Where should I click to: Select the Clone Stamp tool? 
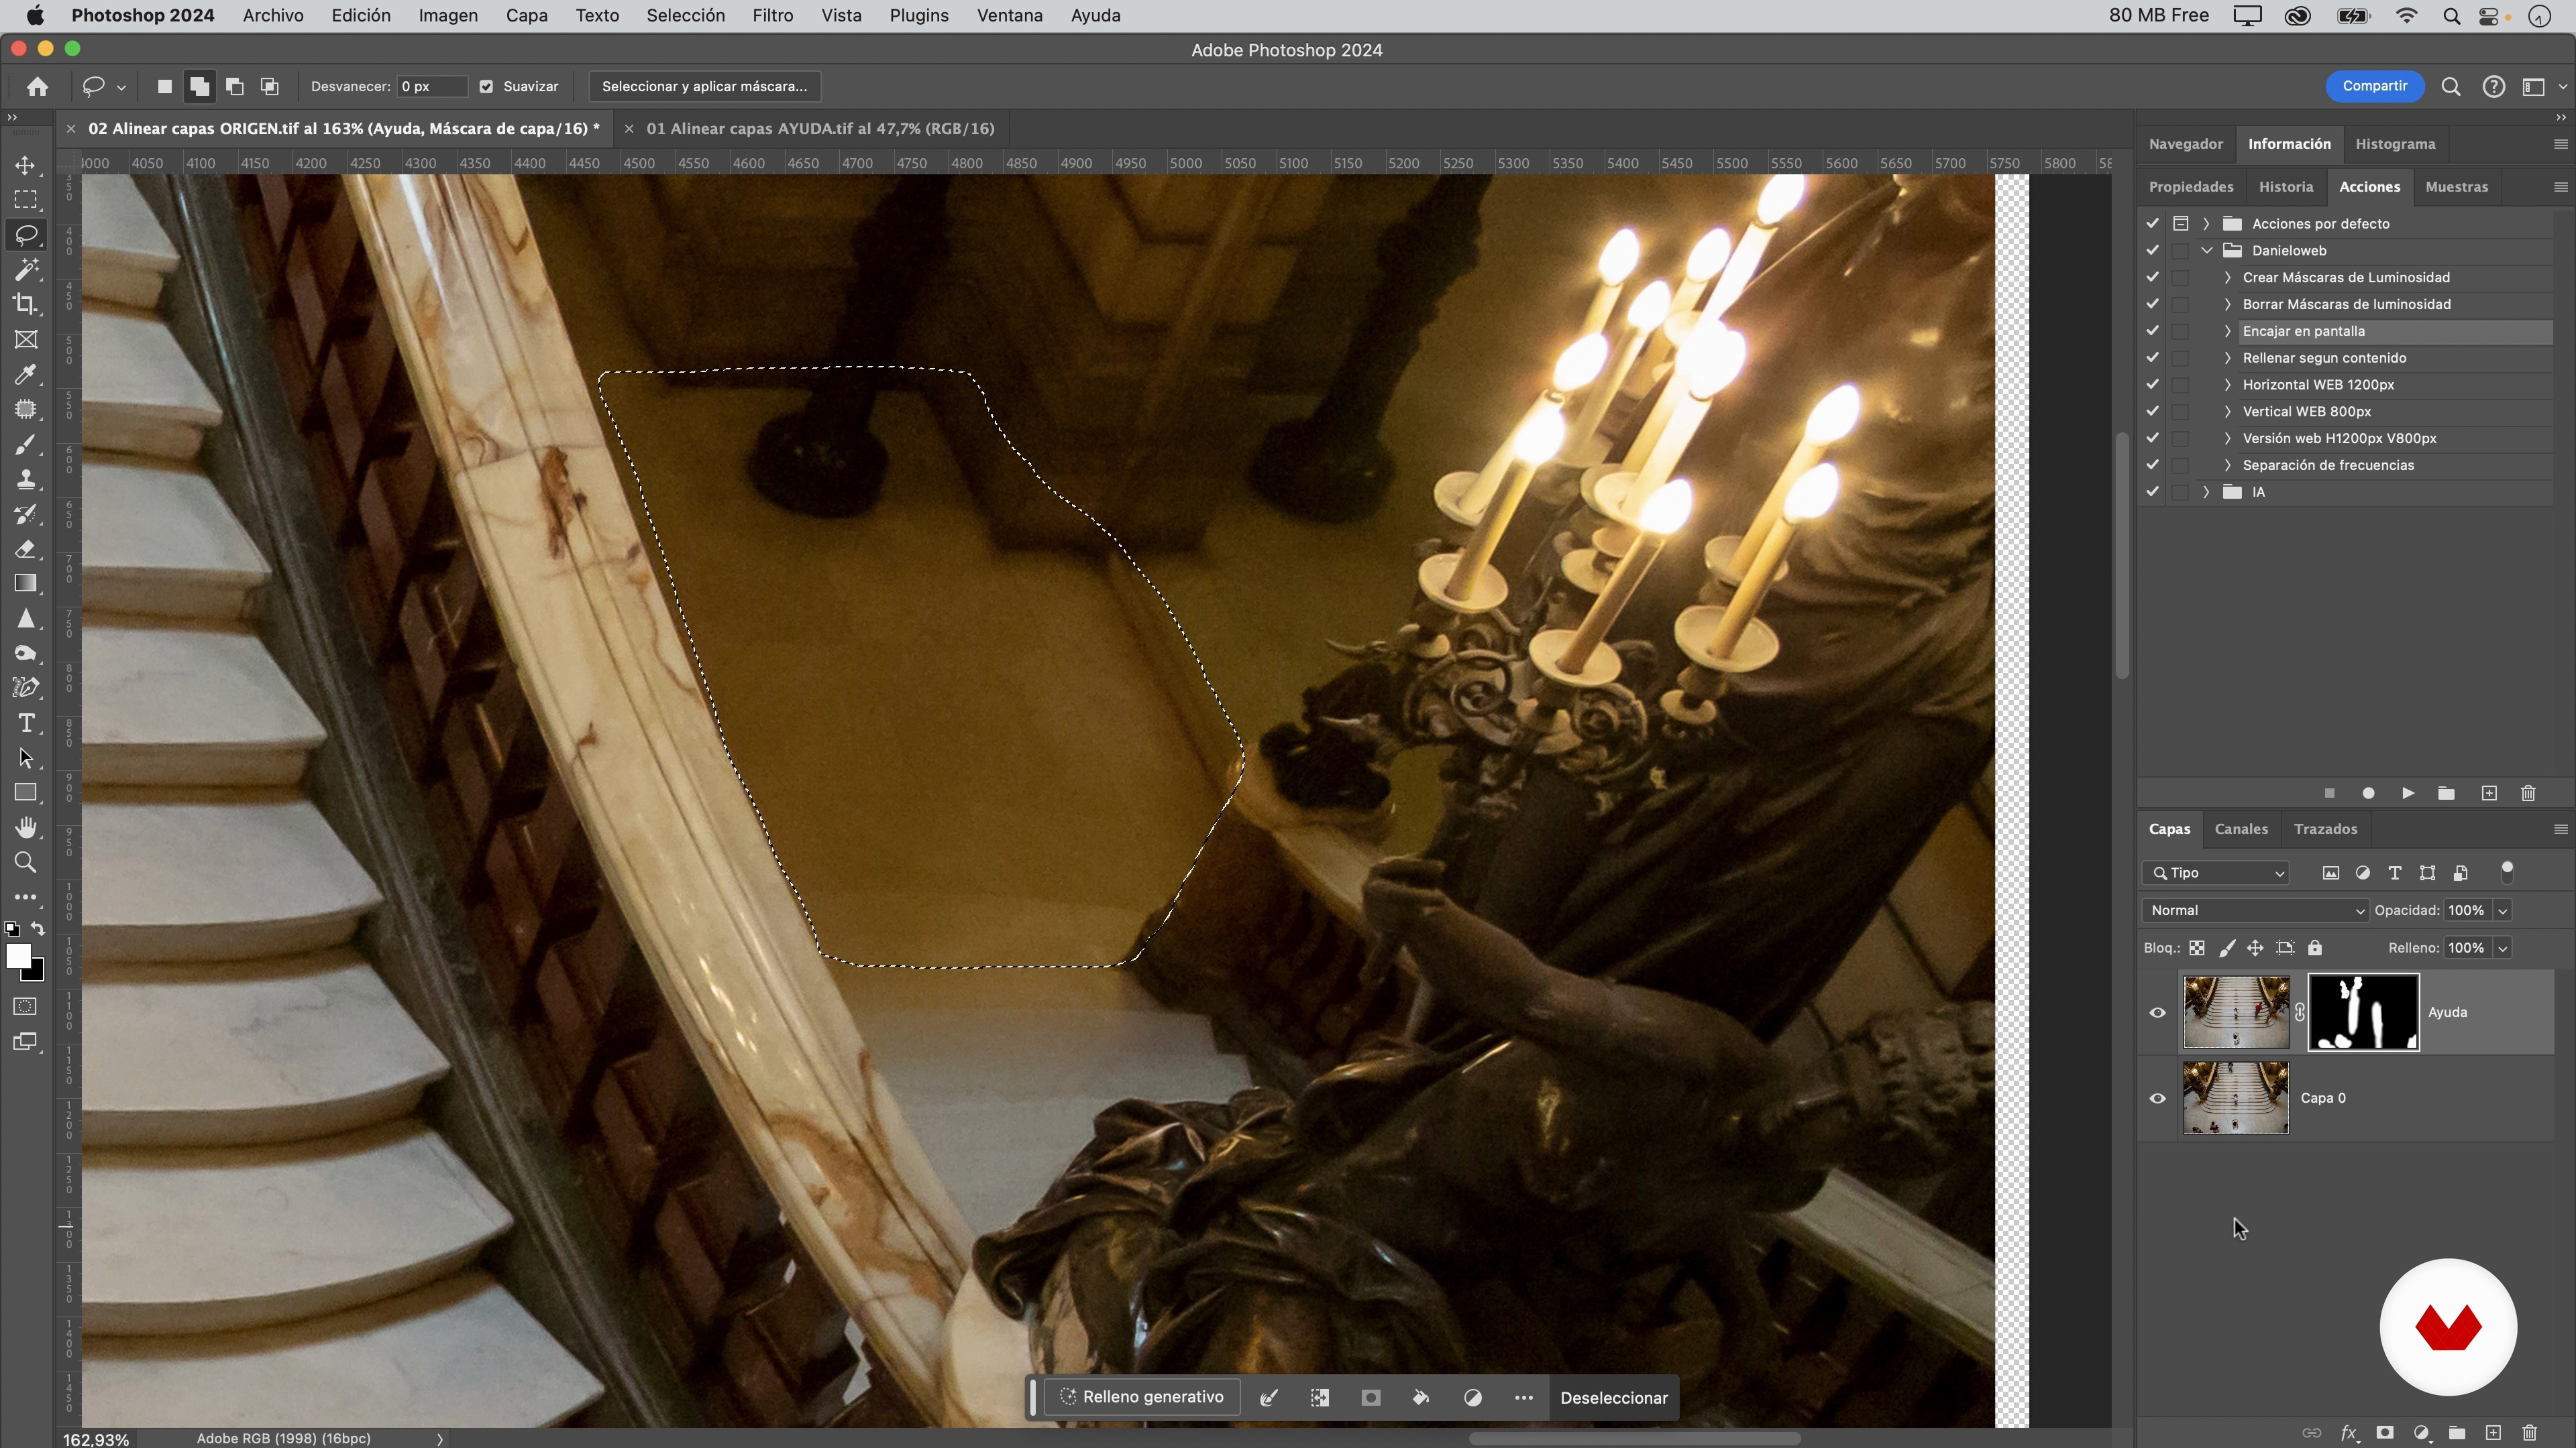click(x=26, y=480)
